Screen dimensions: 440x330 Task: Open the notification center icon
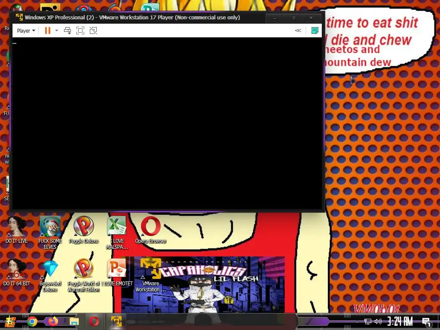coord(427,321)
